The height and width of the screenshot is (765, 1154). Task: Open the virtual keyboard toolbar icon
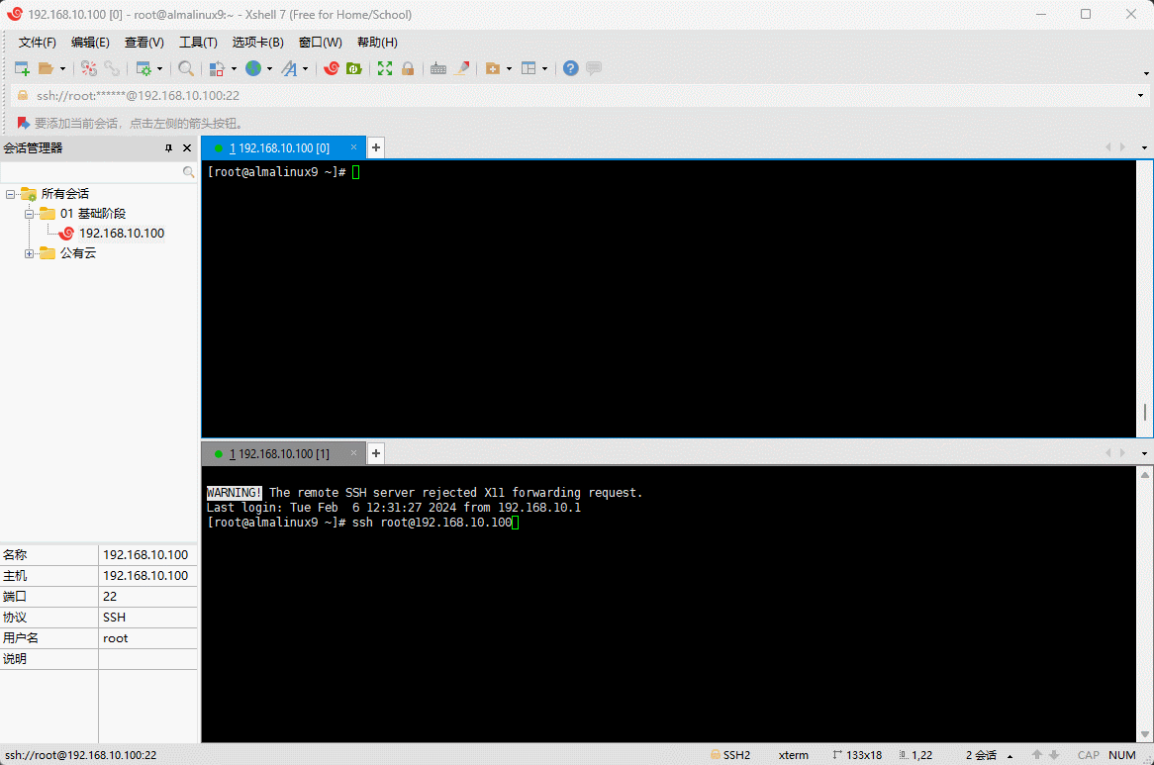[437, 68]
